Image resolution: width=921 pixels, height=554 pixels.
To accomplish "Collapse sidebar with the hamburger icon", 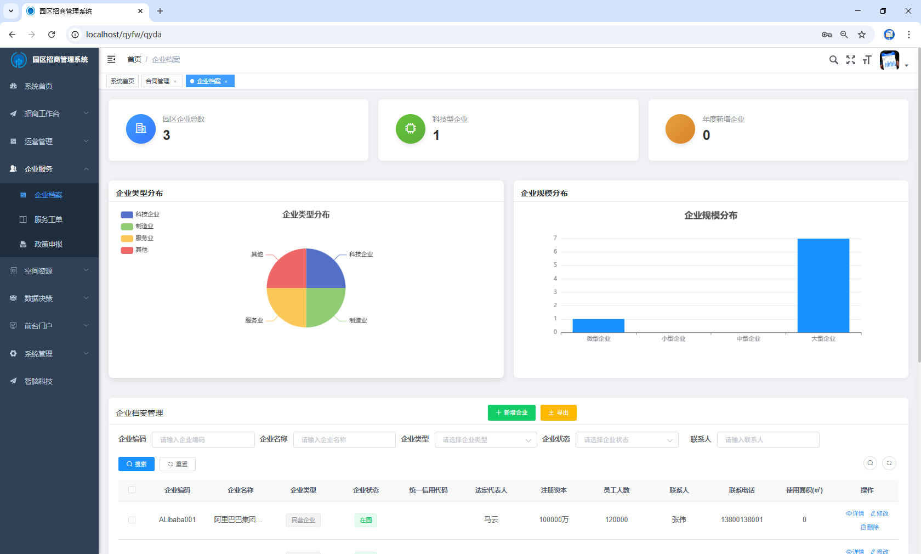I will pos(111,59).
